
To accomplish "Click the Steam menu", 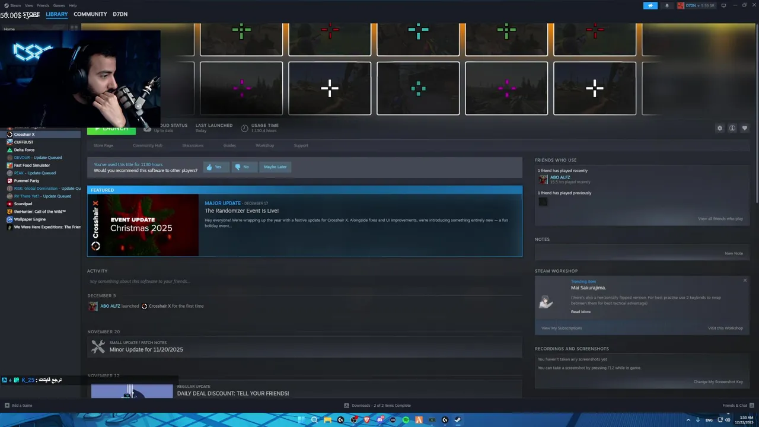I will (15, 5).
